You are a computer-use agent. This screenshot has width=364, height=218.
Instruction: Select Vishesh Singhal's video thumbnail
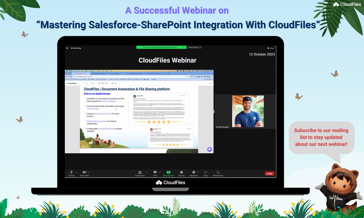(248, 111)
